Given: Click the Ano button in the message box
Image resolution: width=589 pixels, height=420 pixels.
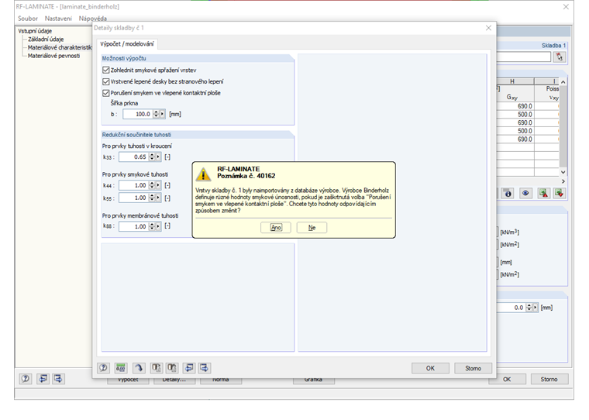Looking at the screenshot, I should pos(276,227).
